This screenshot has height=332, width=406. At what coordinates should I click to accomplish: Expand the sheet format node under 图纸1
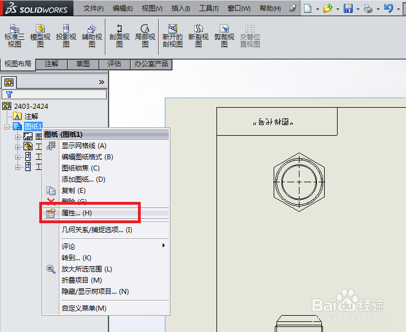click(x=17, y=137)
